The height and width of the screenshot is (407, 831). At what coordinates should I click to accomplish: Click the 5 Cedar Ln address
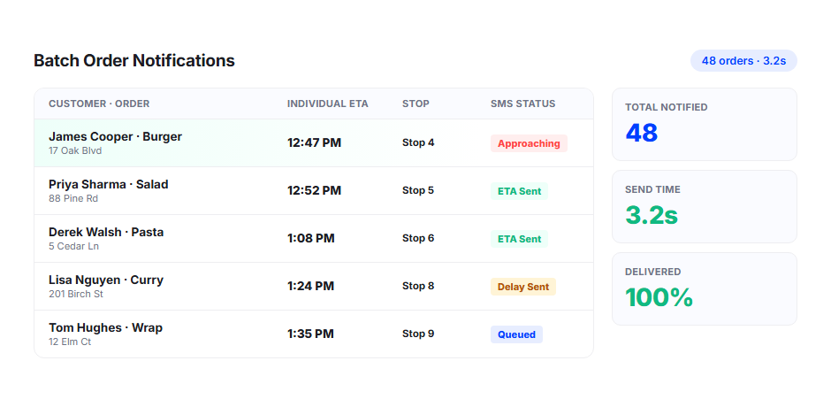73,246
